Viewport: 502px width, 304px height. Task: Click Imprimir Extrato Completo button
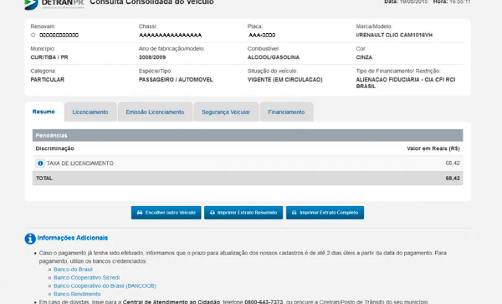(325, 213)
